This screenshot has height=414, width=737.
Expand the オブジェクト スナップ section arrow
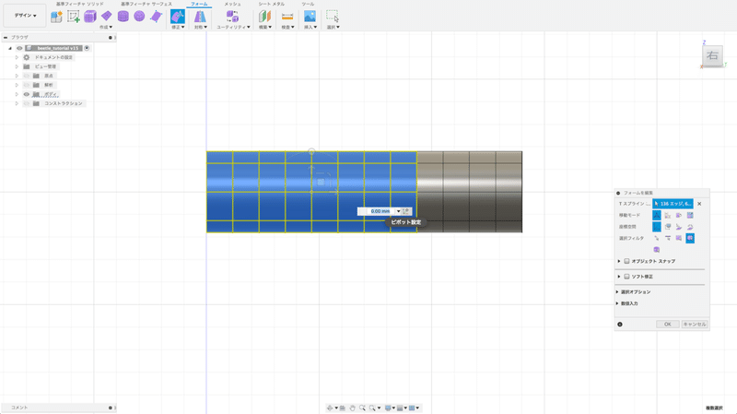tap(619, 261)
